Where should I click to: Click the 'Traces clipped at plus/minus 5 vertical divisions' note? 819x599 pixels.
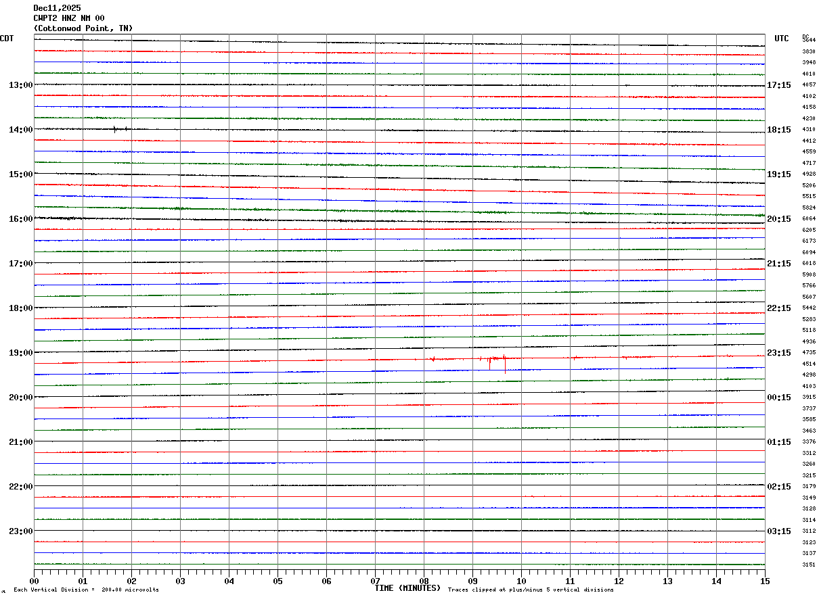[x=531, y=590]
